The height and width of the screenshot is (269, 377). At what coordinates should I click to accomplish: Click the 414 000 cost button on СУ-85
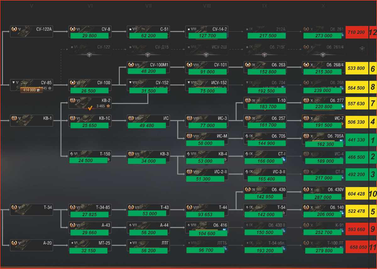31,90
